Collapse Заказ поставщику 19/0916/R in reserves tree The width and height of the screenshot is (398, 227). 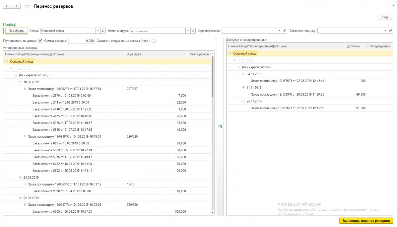point(25,136)
